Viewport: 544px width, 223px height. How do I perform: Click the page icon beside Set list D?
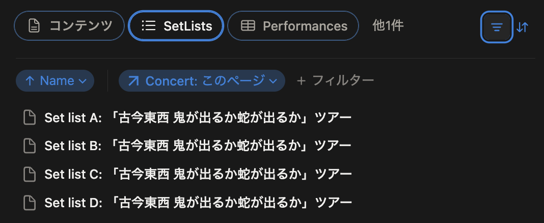pyautogui.click(x=30, y=202)
